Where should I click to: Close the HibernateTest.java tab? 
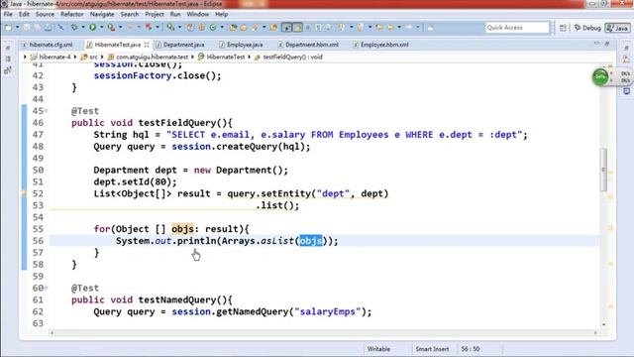[x=147, y=45]
